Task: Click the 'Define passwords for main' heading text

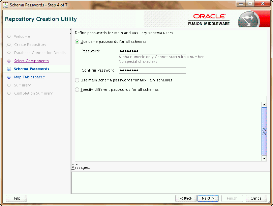Action: tap(124, 33)
